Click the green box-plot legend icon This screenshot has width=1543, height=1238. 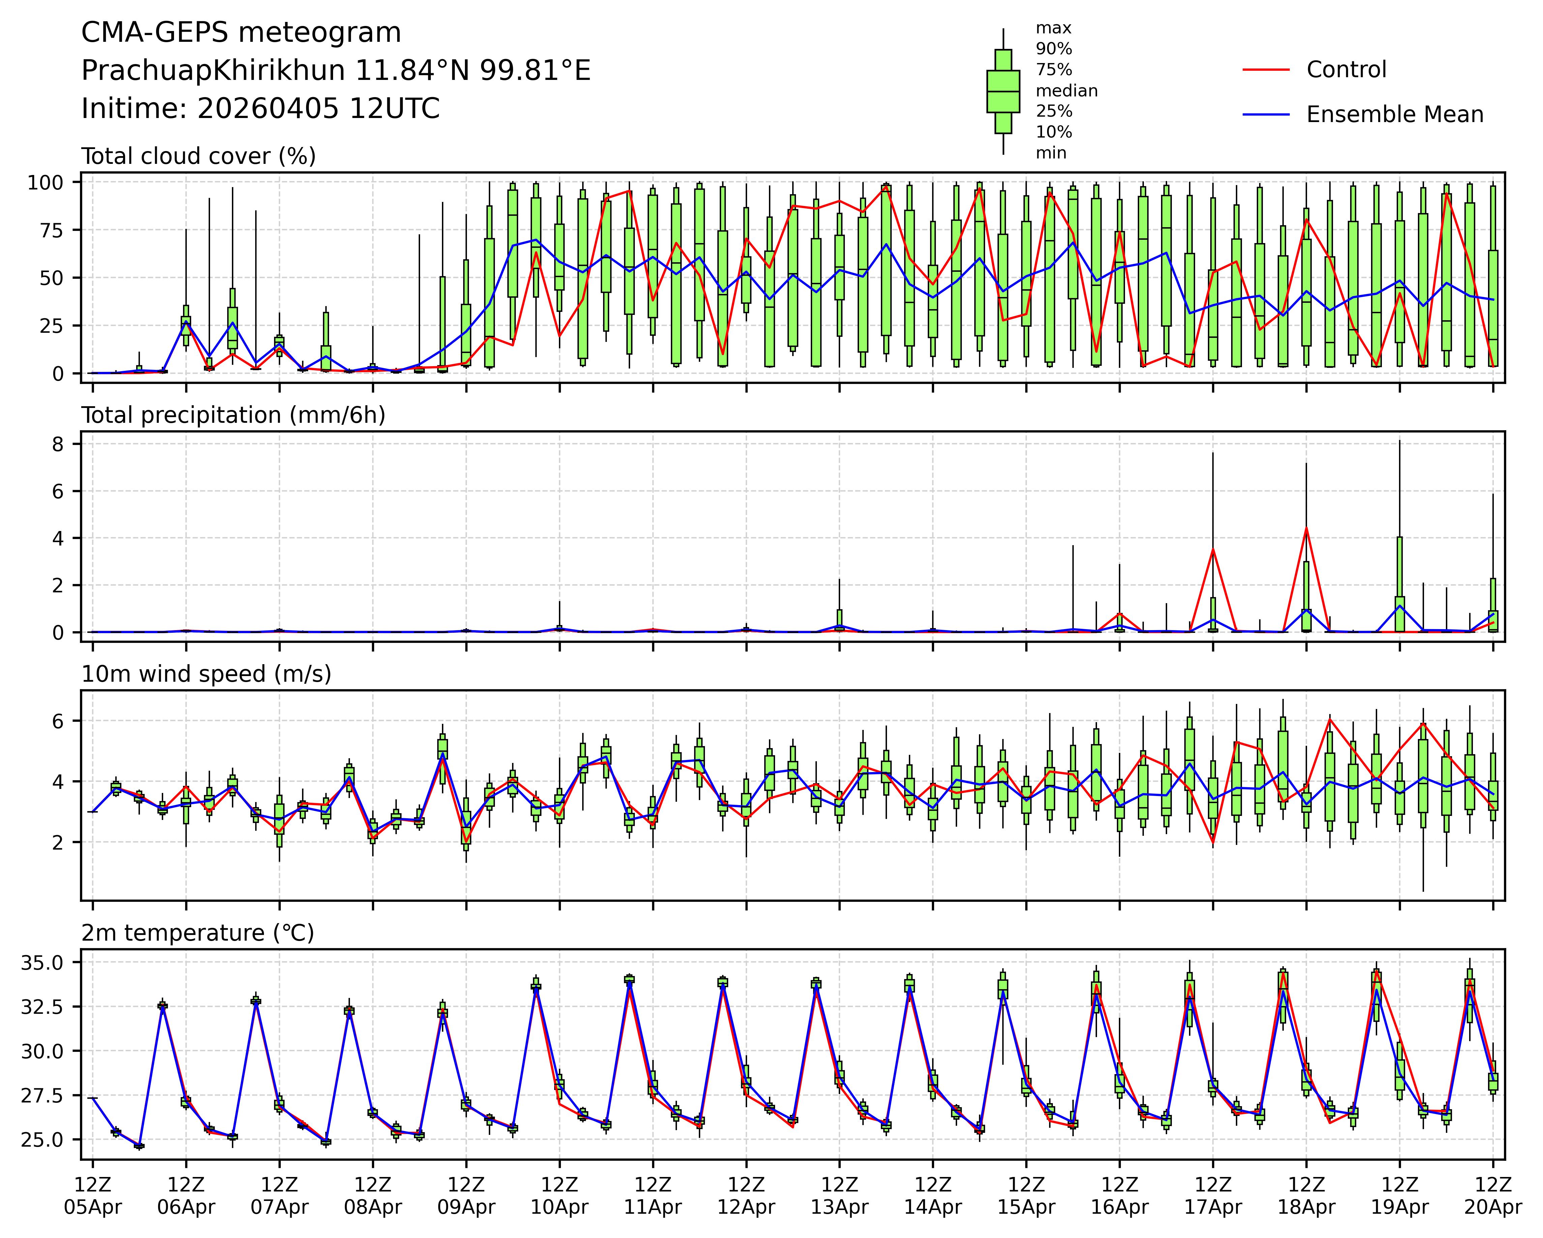pos(1003,92)
